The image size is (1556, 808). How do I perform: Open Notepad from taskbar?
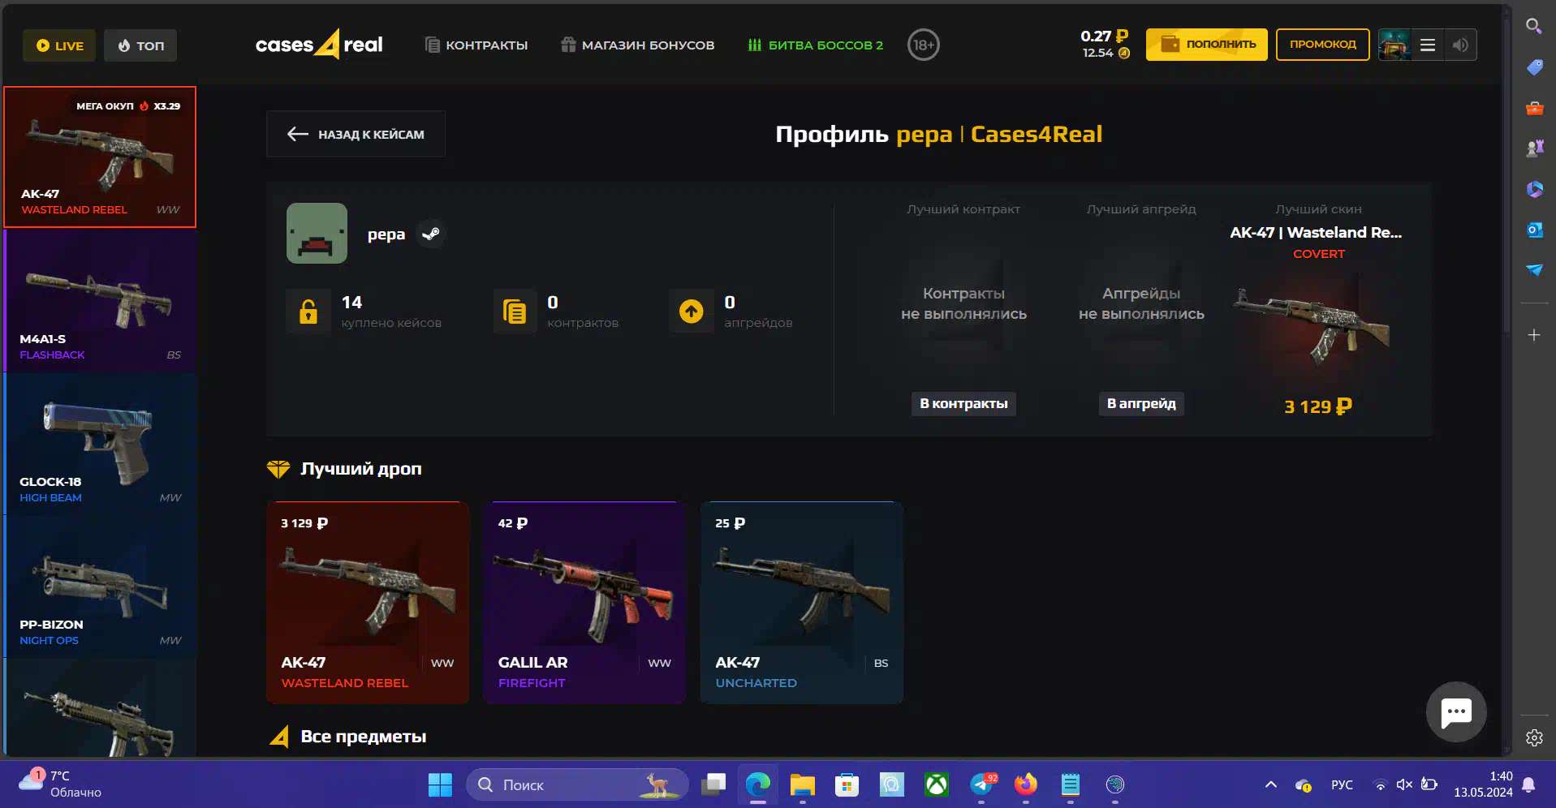[1071, 784]
